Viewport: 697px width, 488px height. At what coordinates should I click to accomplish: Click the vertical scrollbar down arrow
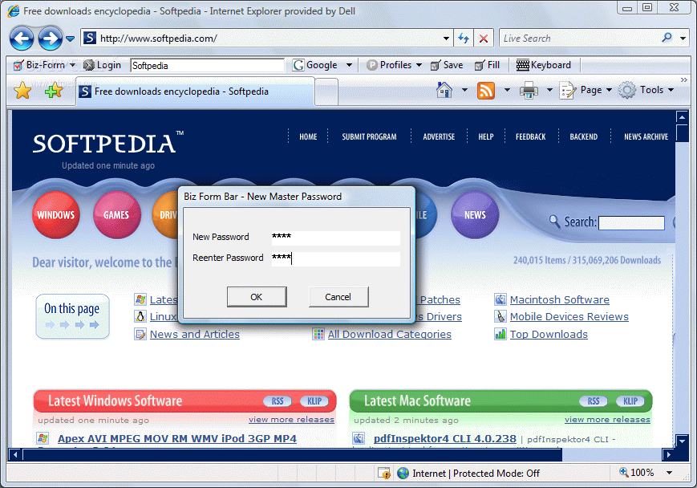682,441
